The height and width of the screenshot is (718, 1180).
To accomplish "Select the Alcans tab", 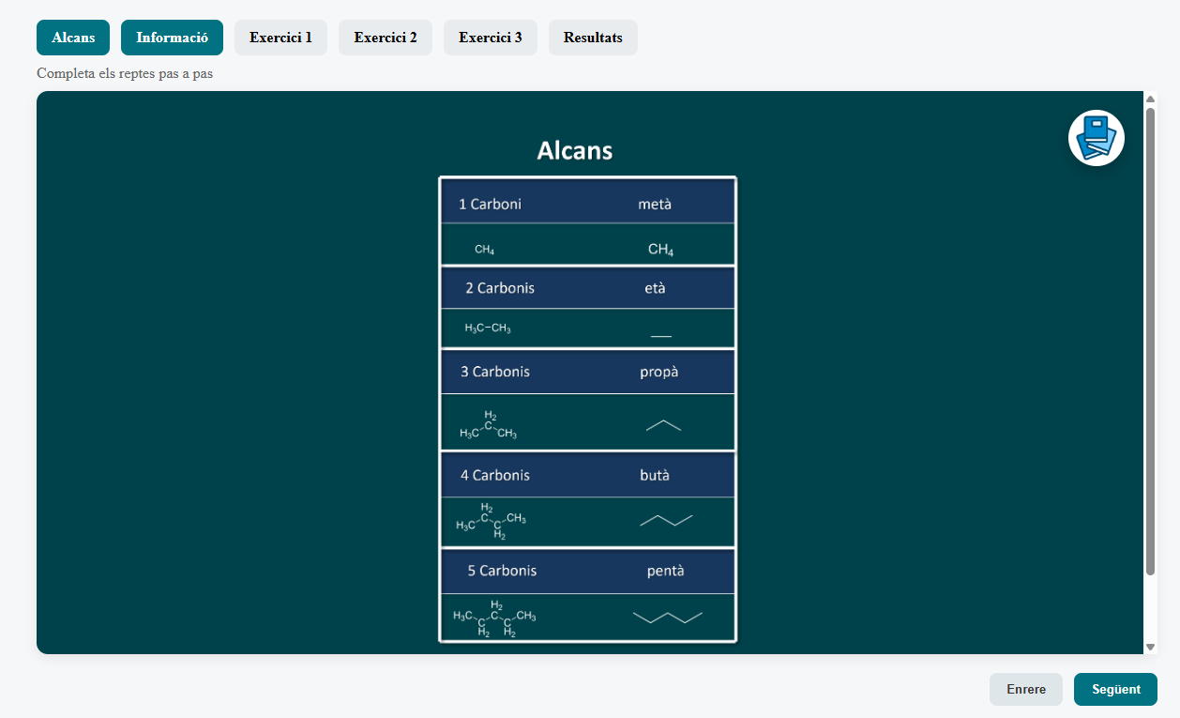I will tap(73, 38).
